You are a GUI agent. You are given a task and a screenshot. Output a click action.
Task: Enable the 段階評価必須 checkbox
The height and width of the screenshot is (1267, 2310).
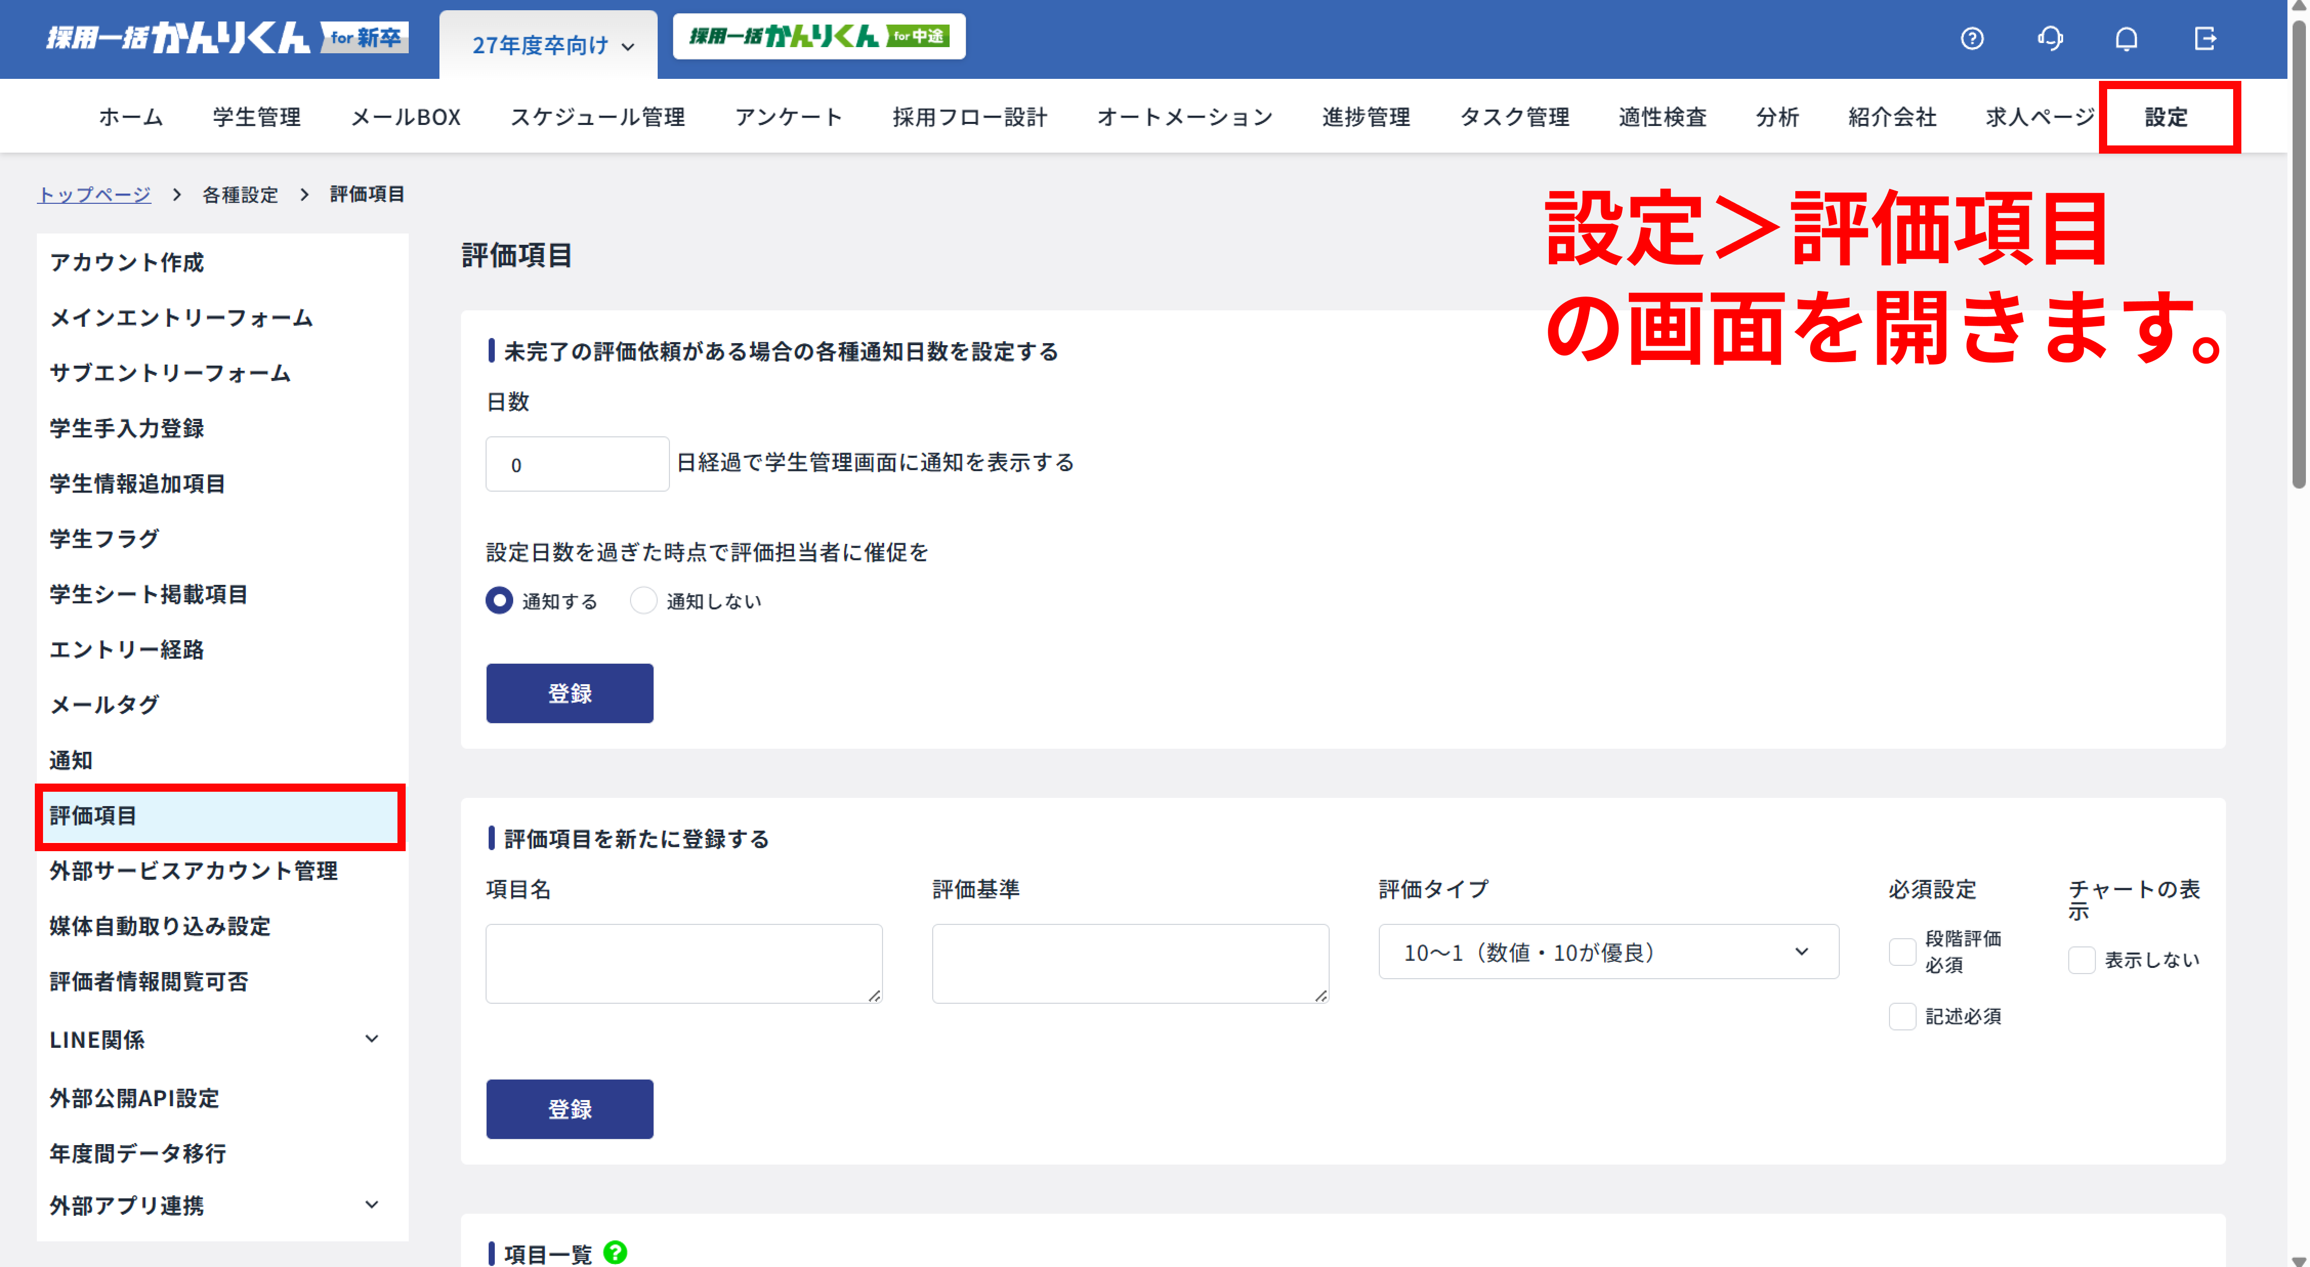(x=1902, y=952)
